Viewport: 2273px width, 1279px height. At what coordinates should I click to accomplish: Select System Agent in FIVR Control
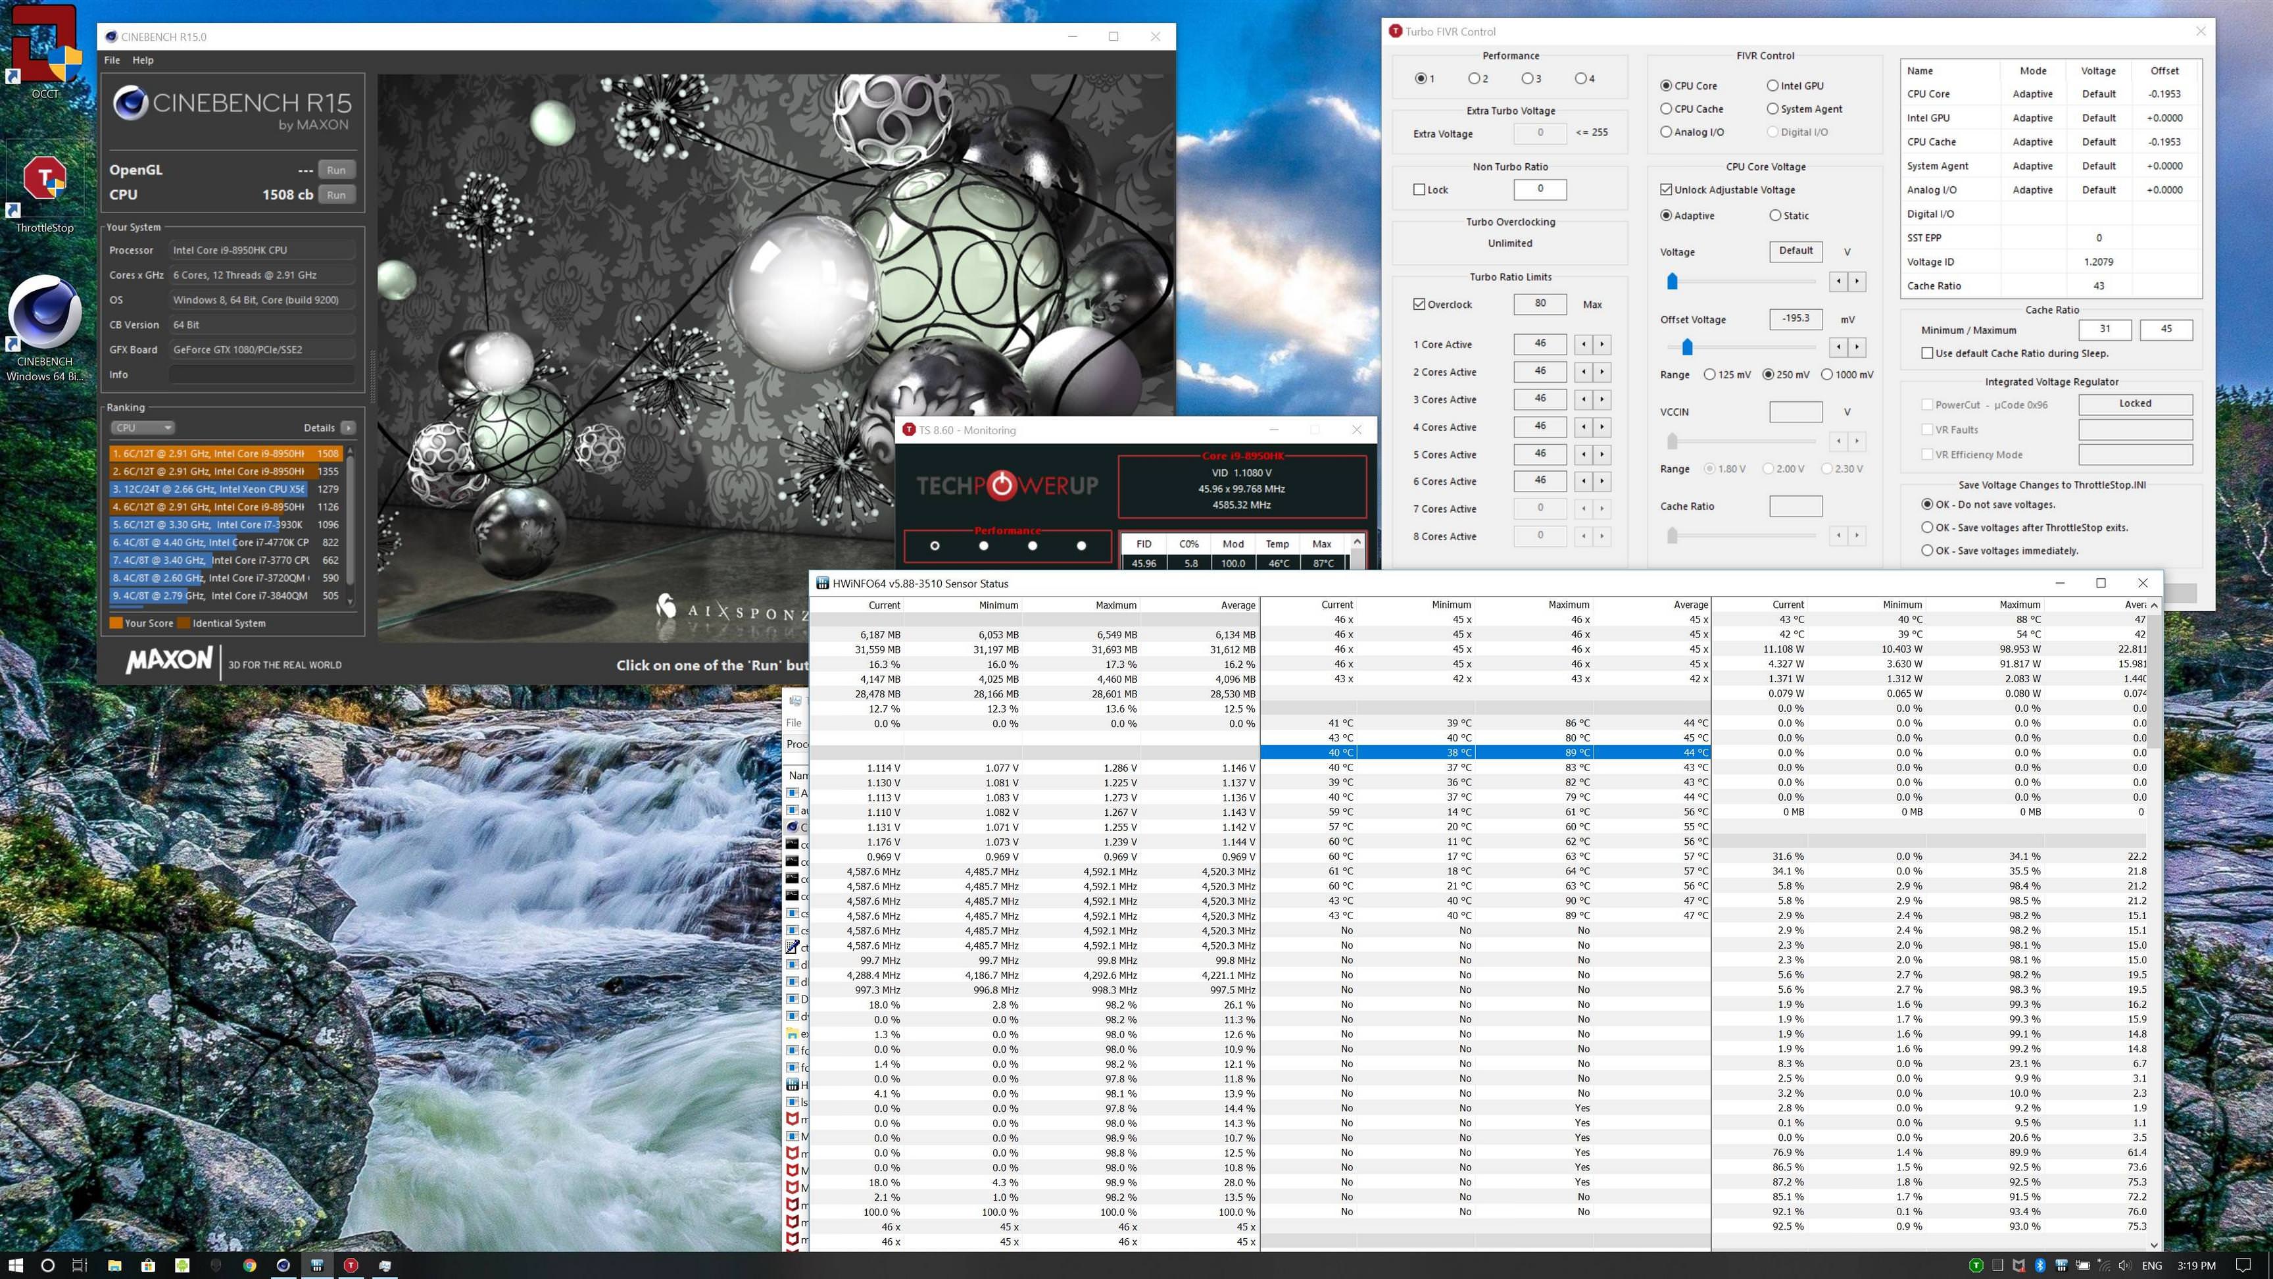1803,109
